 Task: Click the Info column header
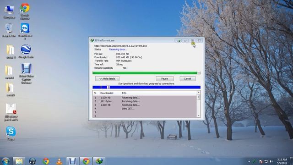tap(124, 93)
